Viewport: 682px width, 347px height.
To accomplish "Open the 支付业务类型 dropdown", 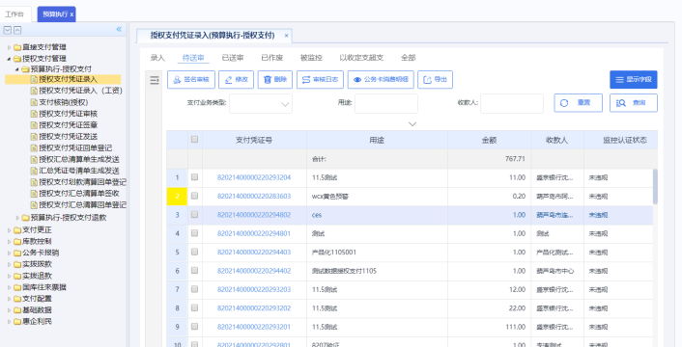I will [x=261, y=104].
